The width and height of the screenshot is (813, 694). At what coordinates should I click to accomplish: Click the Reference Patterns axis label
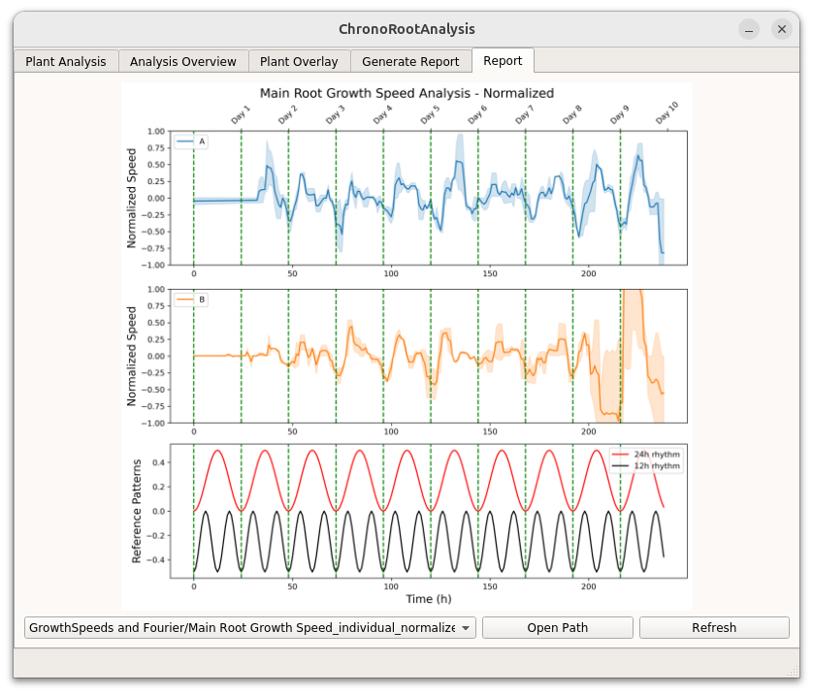click(137, 511)
